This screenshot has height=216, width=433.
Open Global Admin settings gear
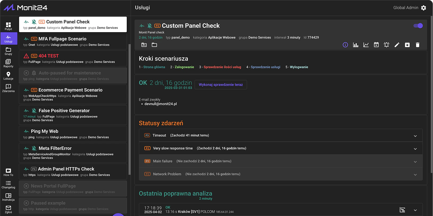point(424,8)
